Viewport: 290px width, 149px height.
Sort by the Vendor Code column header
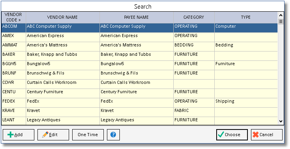tap(14, 17)
